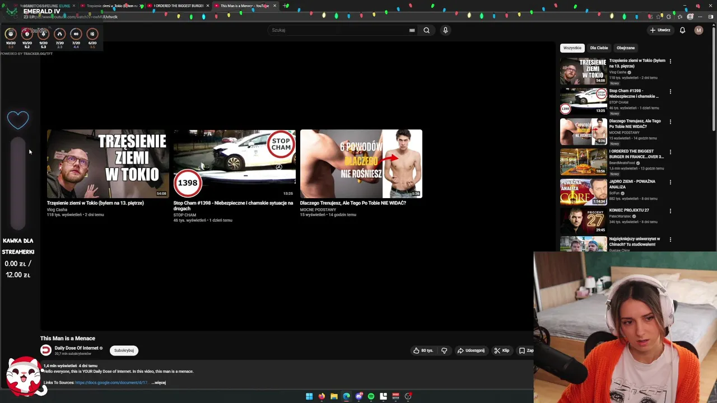Open Daily Dose Of Internet channel avatar

(x=46, y=350)
